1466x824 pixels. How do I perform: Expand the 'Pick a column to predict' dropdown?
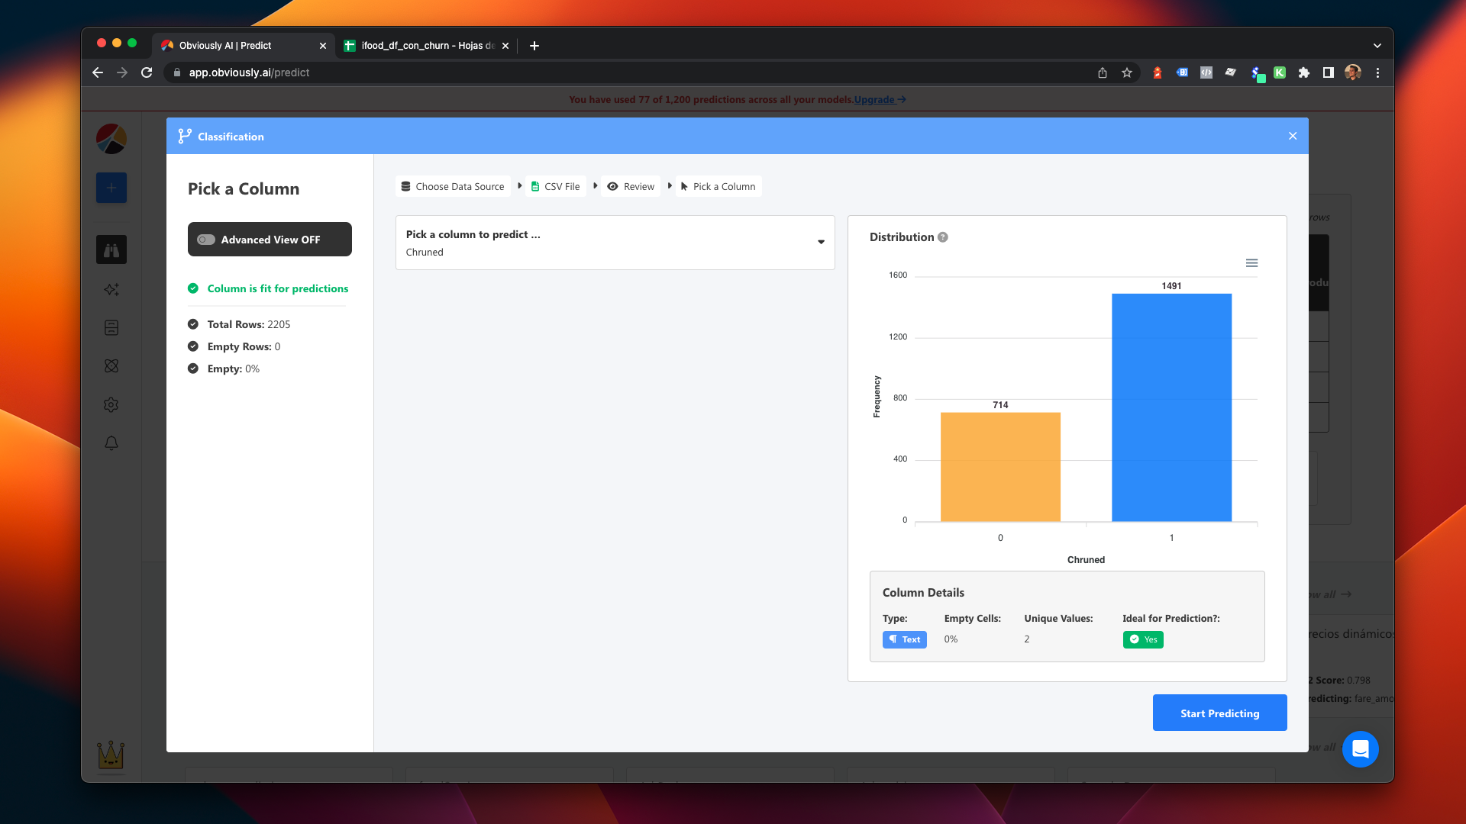(x=821, y=242)
